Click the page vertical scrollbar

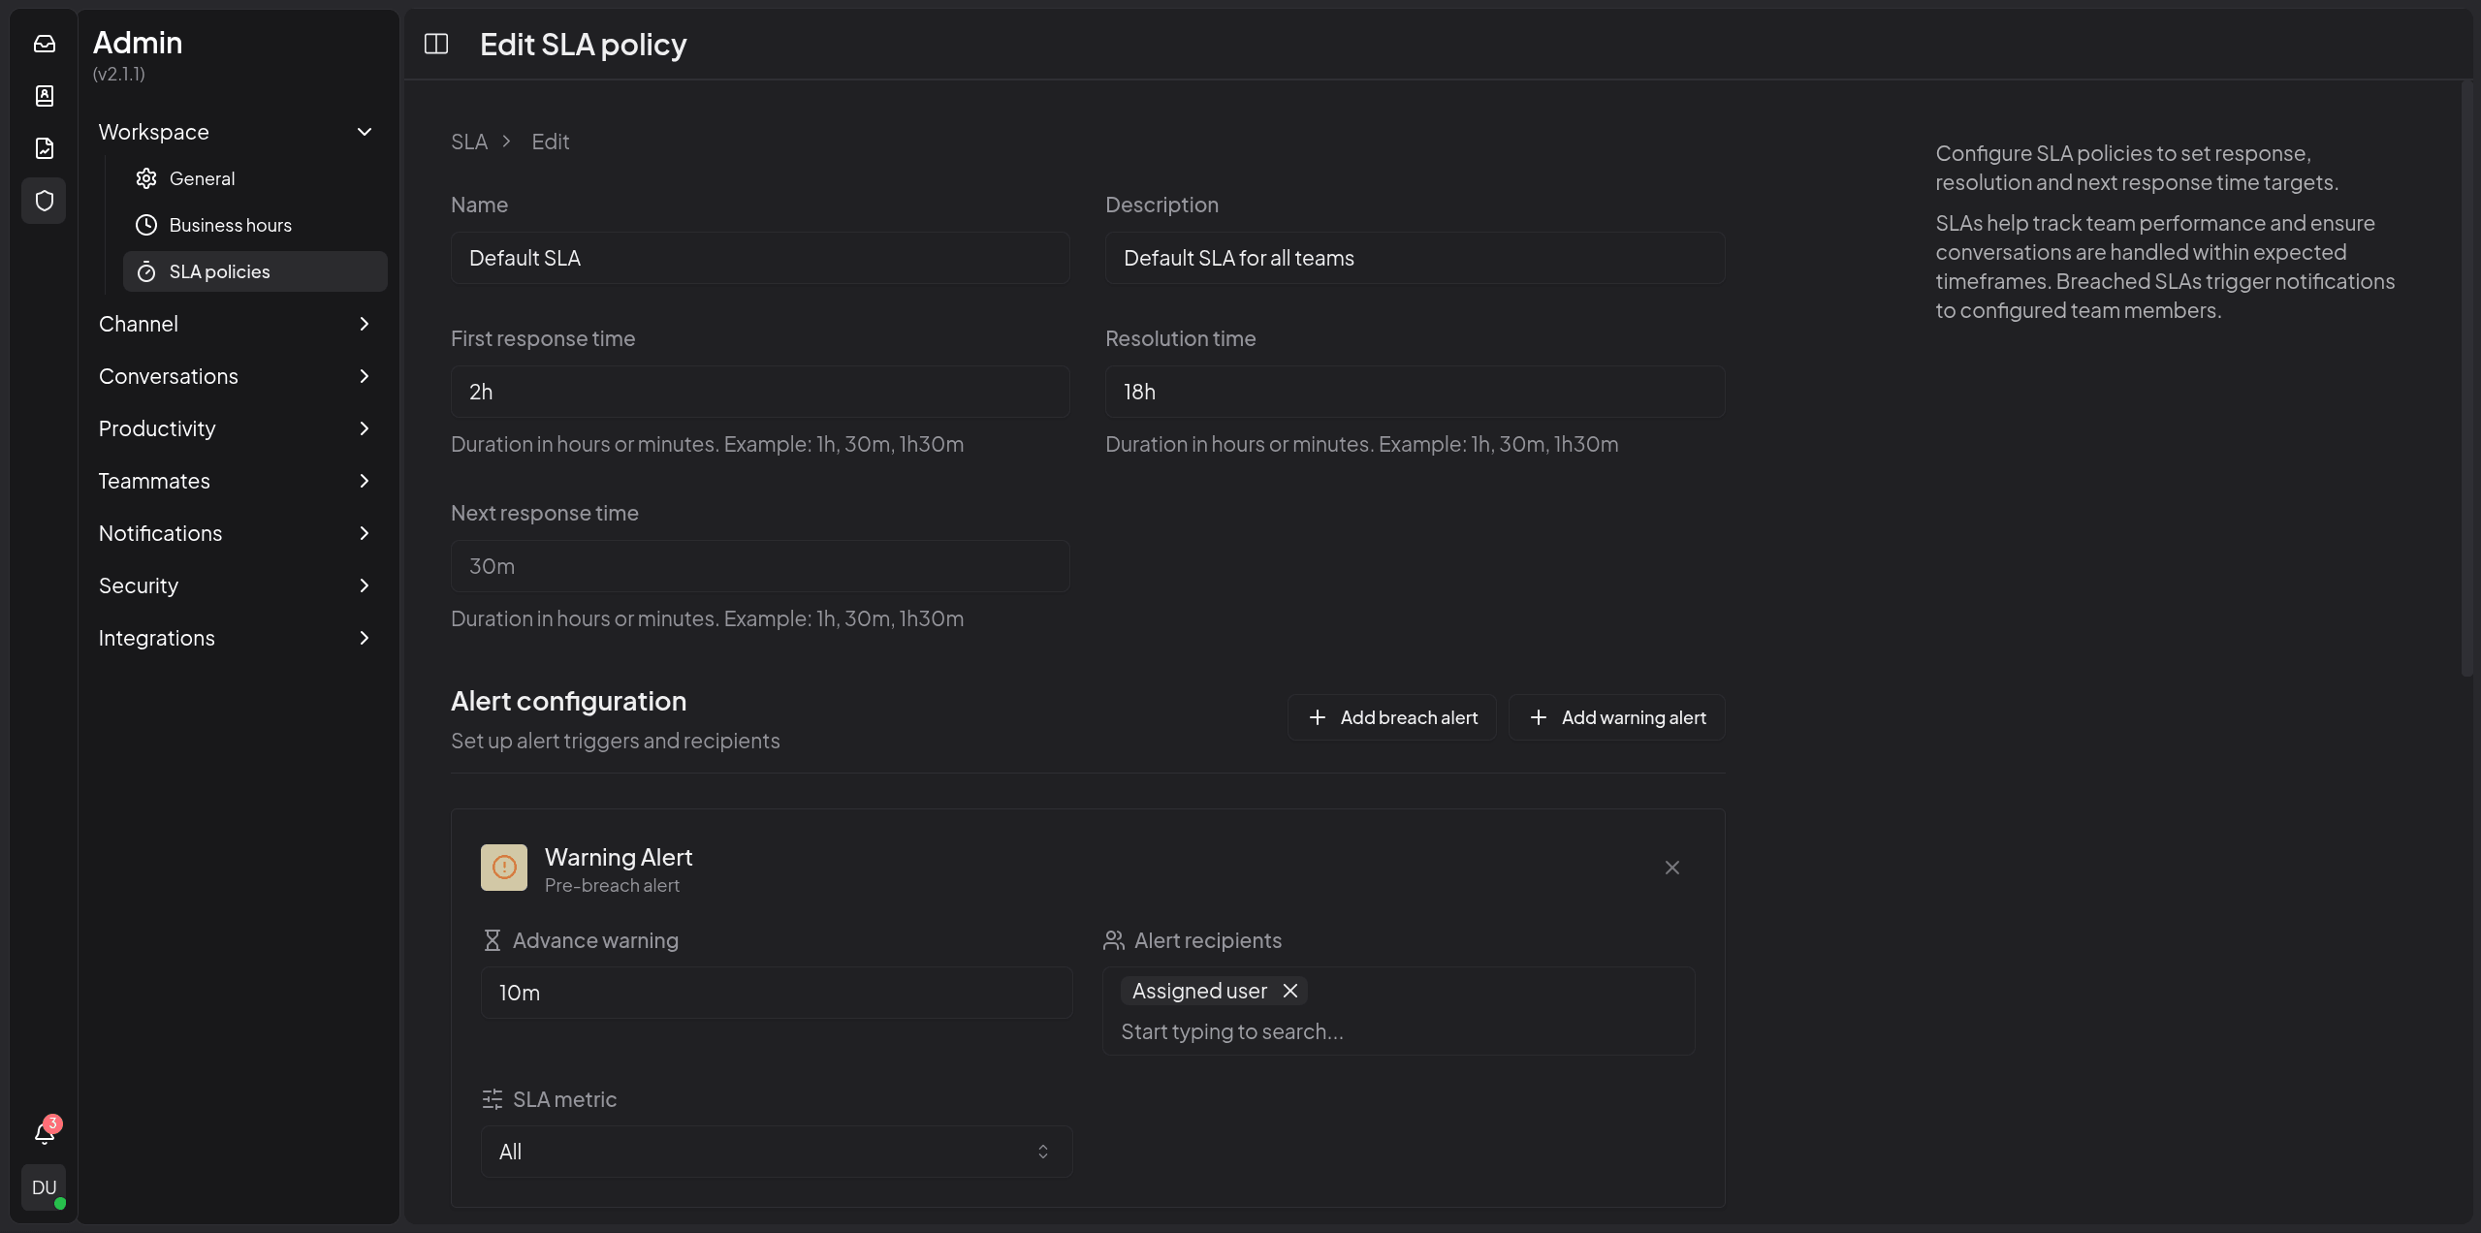coord(2467,378)
